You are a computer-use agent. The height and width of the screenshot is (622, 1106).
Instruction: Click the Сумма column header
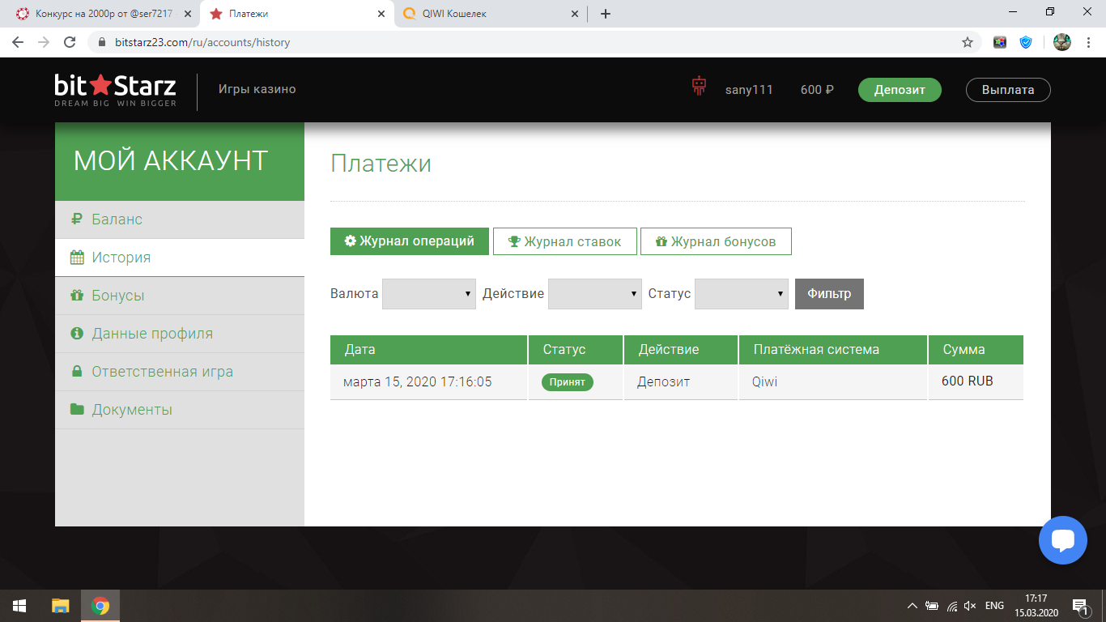click(x=976, y=350)
